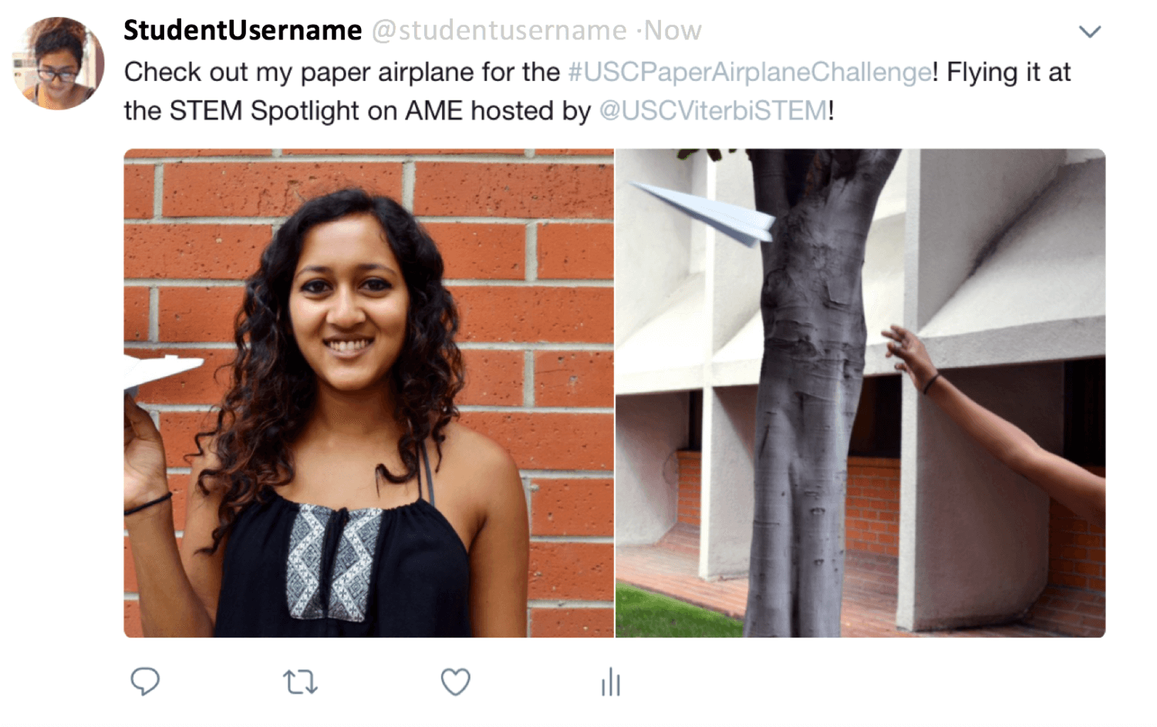The height and width of the screenshot is (727, 1157).
Task: Follow the #USCPaperAirplaneChallenge hashtag
Action: tap(750, 72)
